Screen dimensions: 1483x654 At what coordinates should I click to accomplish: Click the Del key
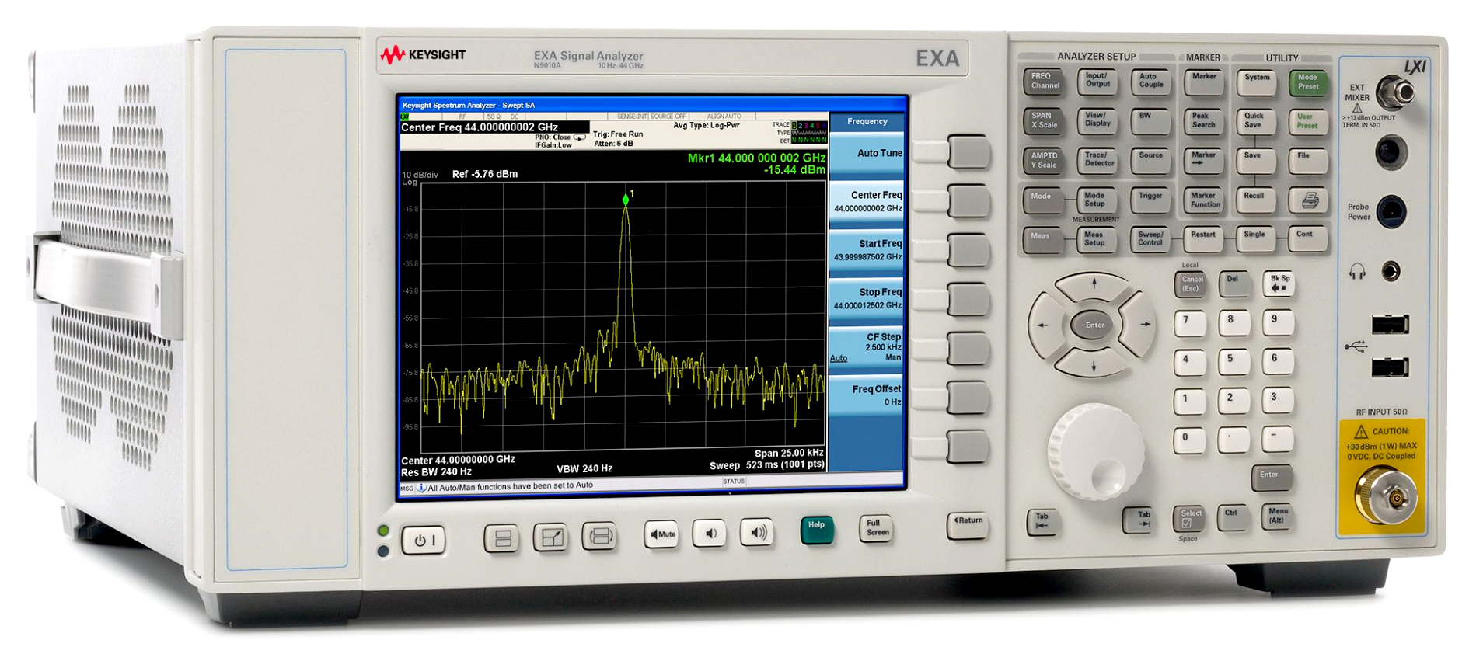(1234, 284)
